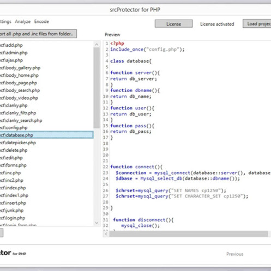Click the Preview panel label

(x=112, y=35)
